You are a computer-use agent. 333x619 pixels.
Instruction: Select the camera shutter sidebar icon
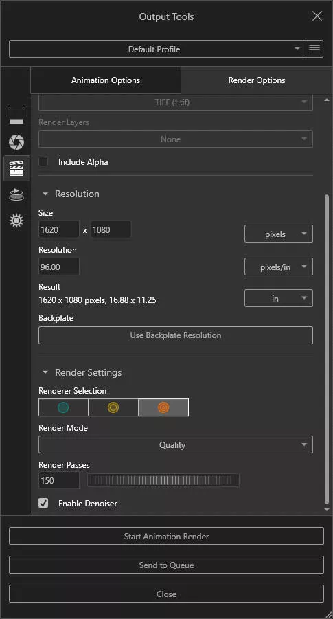click(x=16, y=142)
